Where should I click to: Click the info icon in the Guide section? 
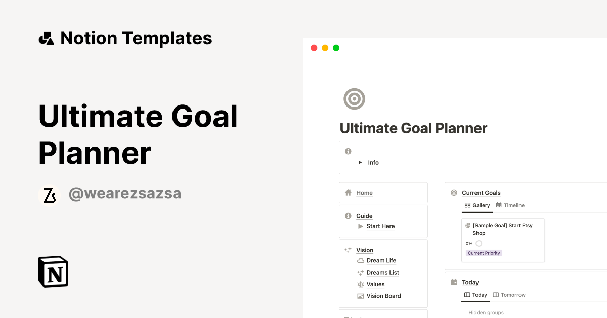tap(348, 215)
